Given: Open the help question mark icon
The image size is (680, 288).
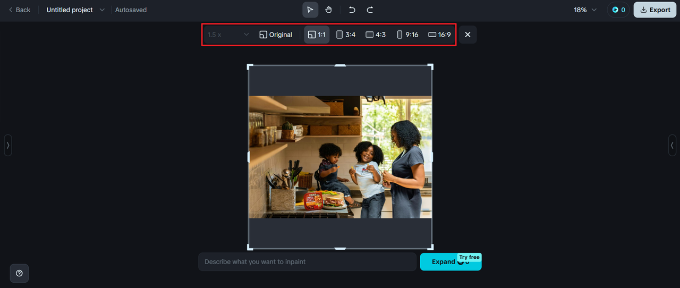Looking at the screenshot, I should click(19, 273).
